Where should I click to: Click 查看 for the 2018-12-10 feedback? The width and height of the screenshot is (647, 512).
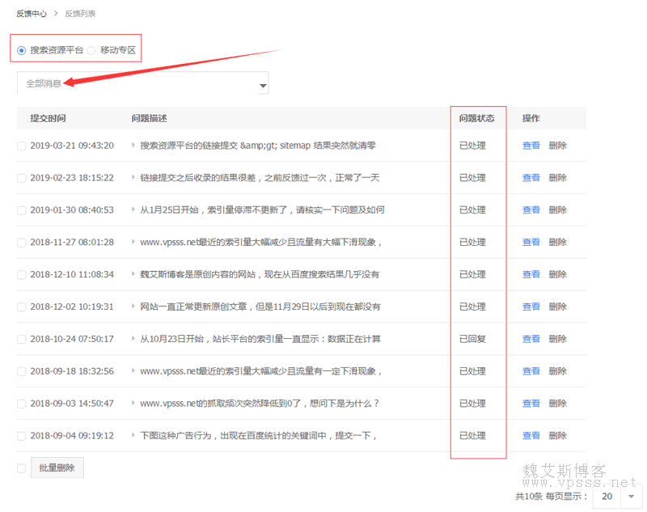click(531, 274)
